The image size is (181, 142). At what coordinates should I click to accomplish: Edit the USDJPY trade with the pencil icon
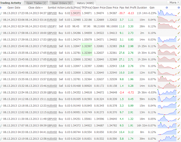[179, 26]
